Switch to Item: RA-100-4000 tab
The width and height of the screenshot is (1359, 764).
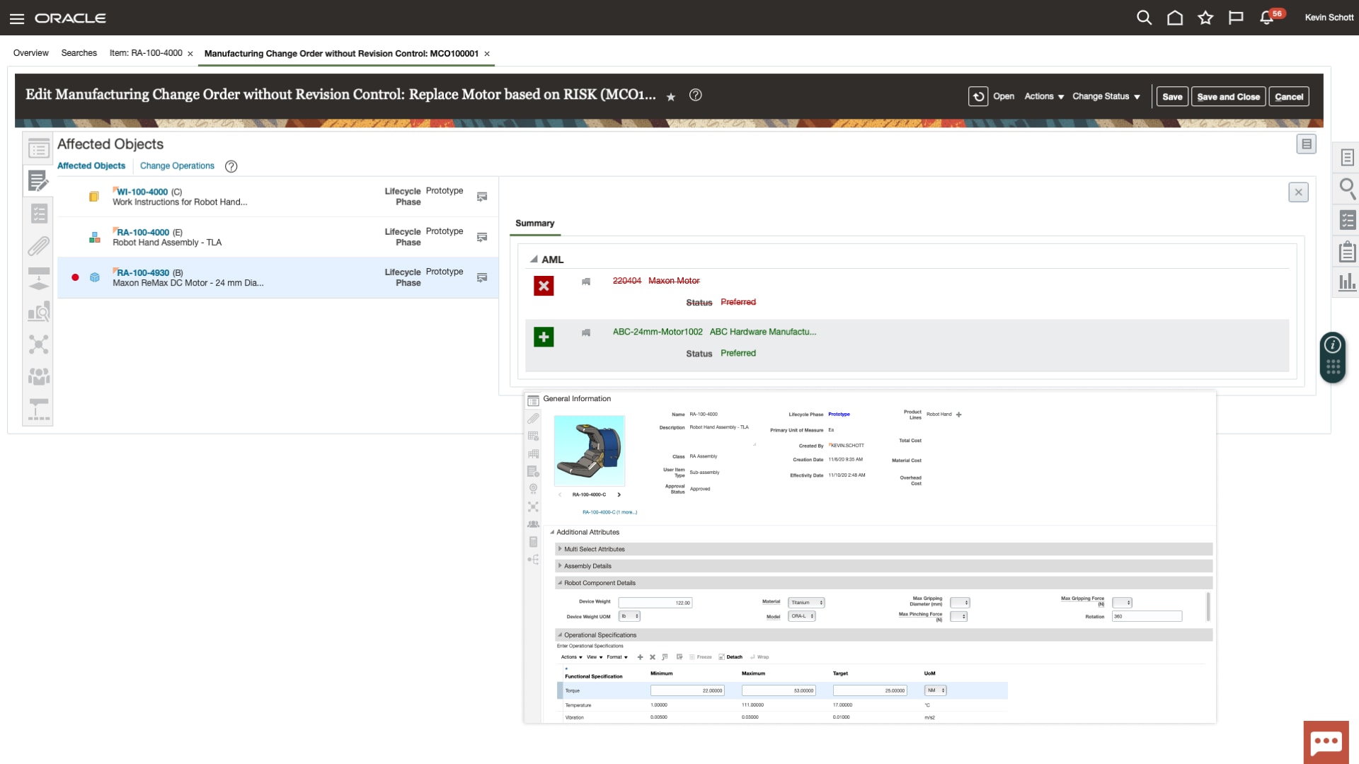click(146, 53)
